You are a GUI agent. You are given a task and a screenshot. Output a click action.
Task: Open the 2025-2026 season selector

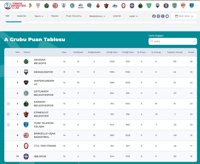coord(184,16)
